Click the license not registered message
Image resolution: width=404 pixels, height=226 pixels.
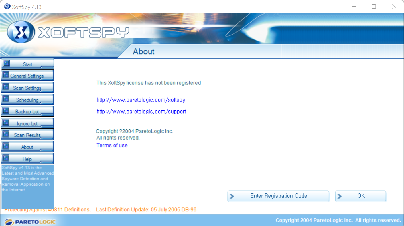coord(149,83)
